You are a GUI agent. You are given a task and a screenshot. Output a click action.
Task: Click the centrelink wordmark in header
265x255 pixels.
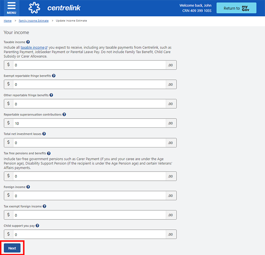(64, 8)
